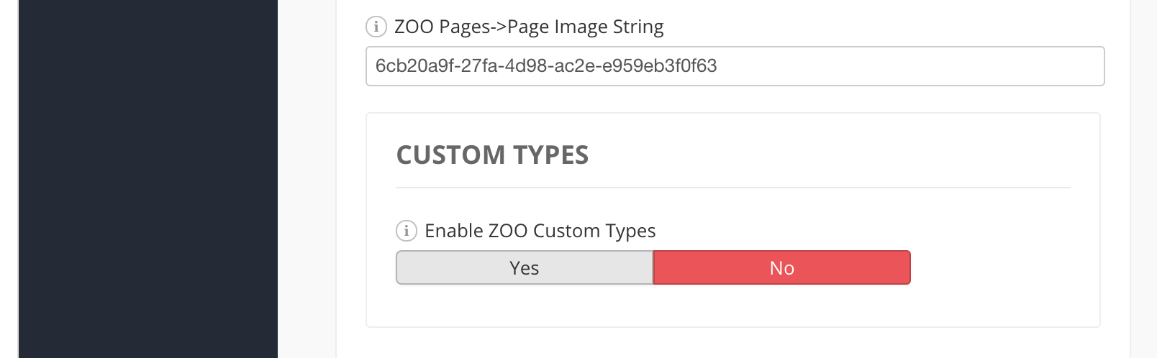The width and height of the screenshot is (1157, 358).
Task: Click the "ZOO Pages->Page Image String" label
Action: pyautogui.click(x=529, y=27)
